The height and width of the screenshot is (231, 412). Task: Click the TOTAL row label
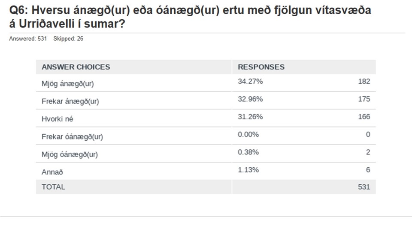(x=53, y=187)
